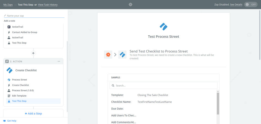Click the Name your zap field

pos(34,16)
